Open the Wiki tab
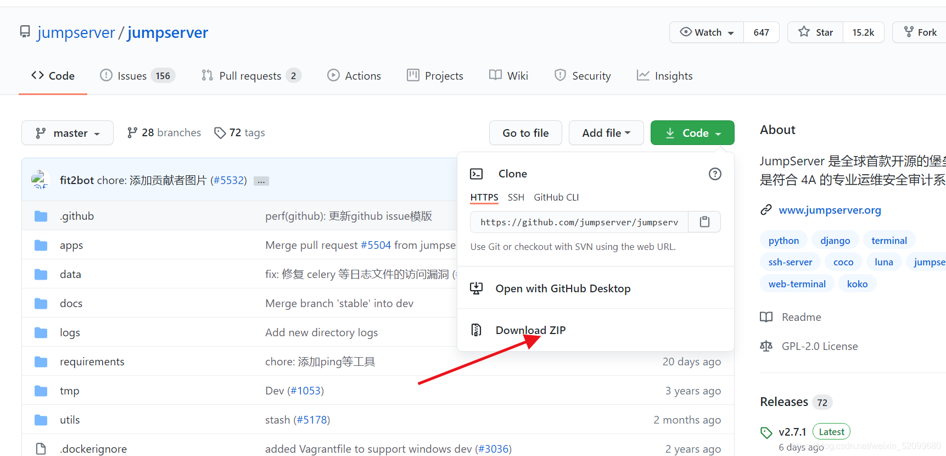Viewport: 946px width, 456px height. (x=508, y=76)
